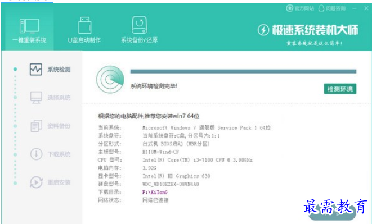Click the Intel Core i3-7100 CPU value
This screenshot has height=224, width=372.
(198, 160)
